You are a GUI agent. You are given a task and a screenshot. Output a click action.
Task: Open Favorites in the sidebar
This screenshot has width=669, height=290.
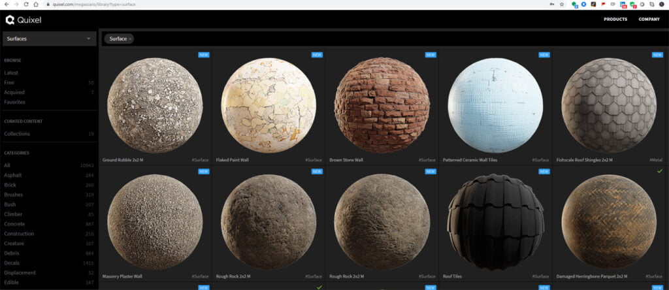click(x=15, y=103)
